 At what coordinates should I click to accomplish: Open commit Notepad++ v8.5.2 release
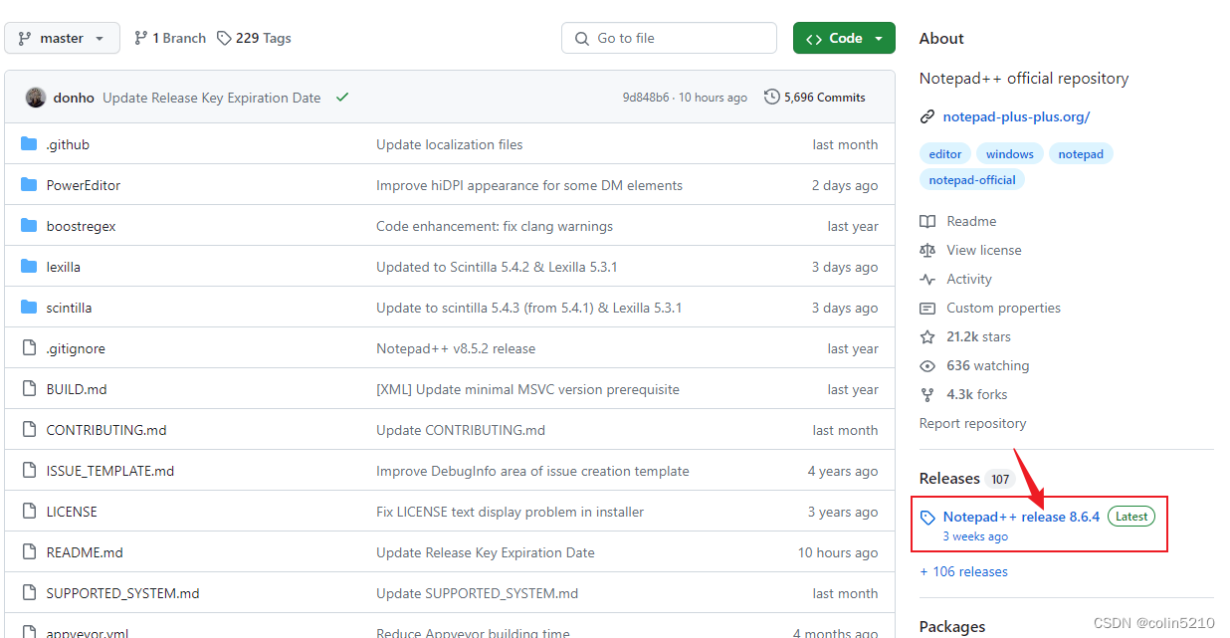coord(456,348)
